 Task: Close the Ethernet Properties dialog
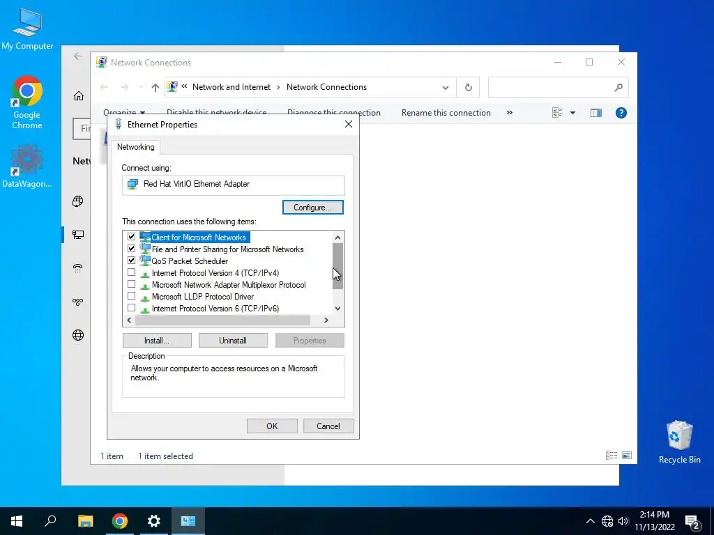point(349,124)
